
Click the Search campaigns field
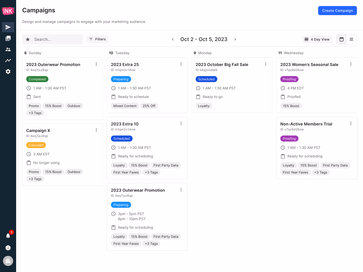52,39
